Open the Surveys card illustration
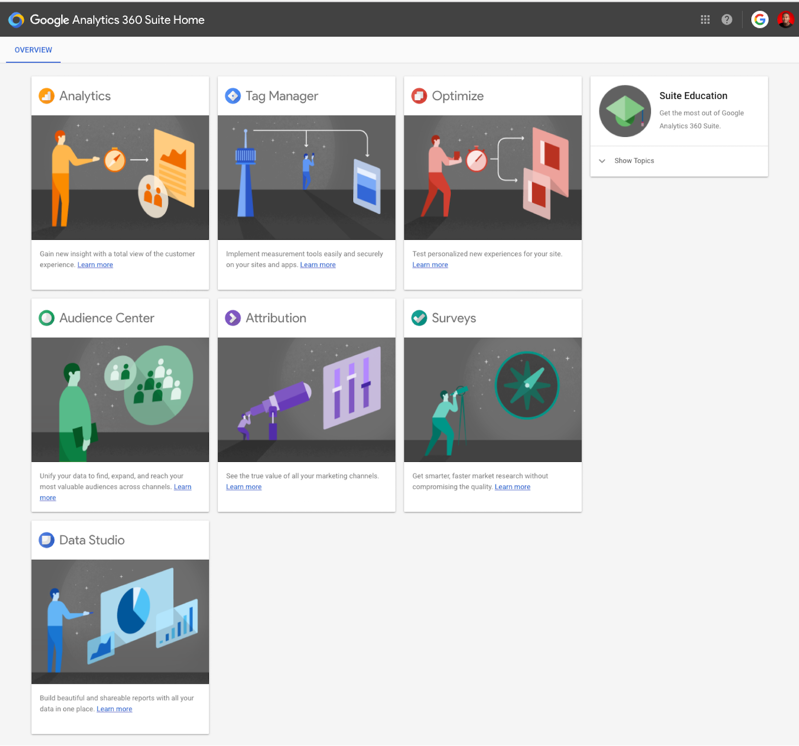The image size is (799, 746). click(x=493, y=399)
